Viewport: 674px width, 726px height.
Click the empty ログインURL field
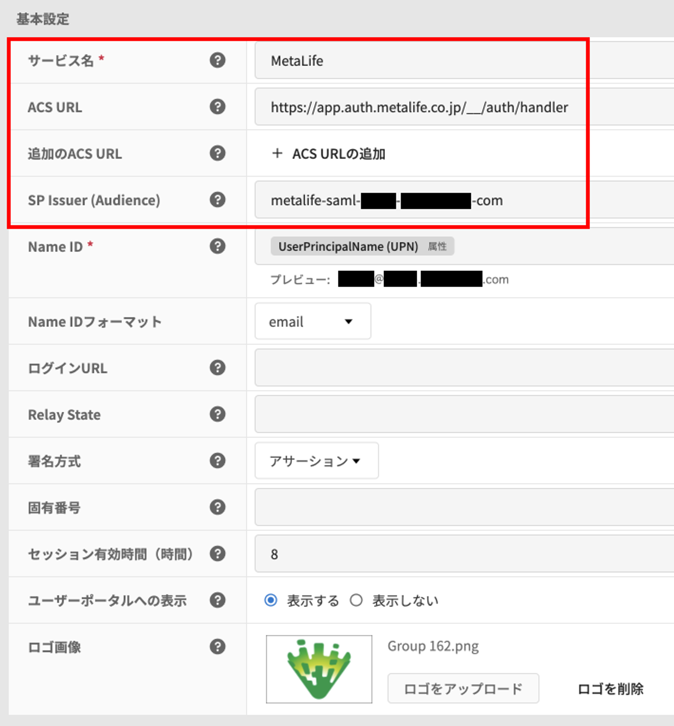464,368
